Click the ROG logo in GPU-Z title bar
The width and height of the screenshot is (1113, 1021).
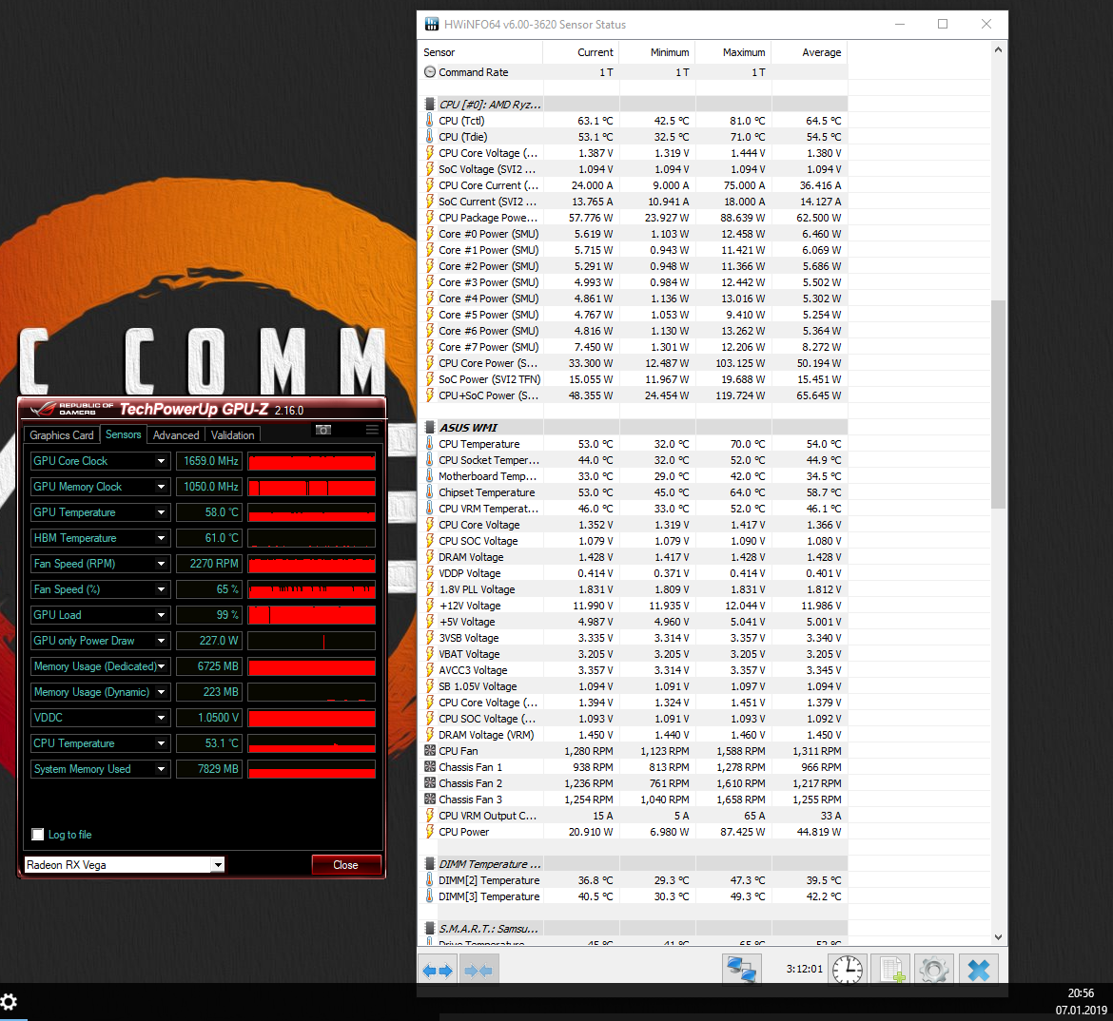point(43,410)
